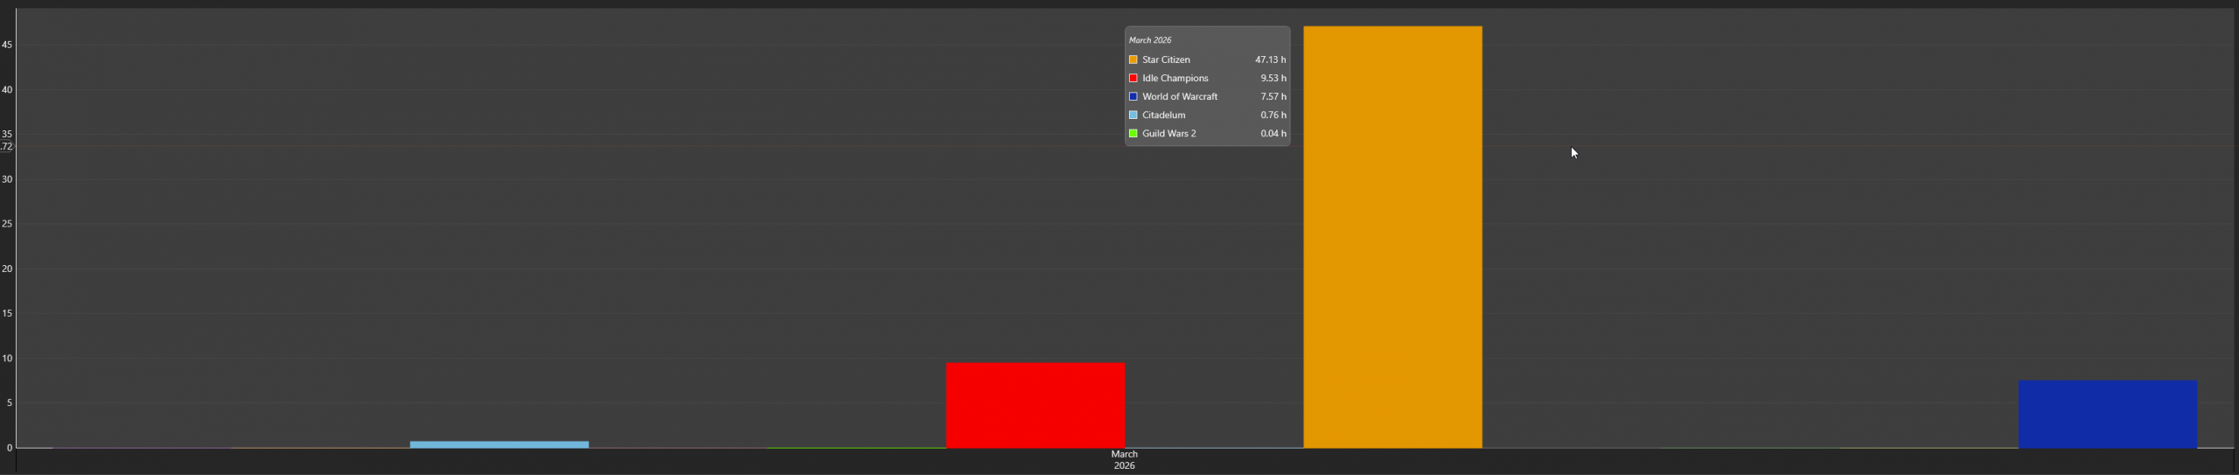Click the orange Star Citizen legend swatch
Screen dimensions: 2239x475
point(1133,59)
